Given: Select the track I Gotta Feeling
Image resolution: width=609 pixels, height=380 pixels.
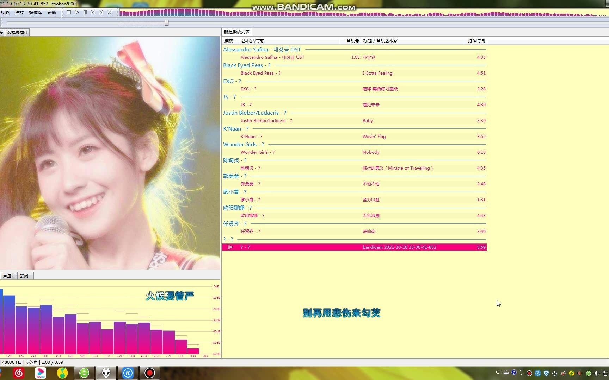Looking at the screenshot, I should (354, 73).
